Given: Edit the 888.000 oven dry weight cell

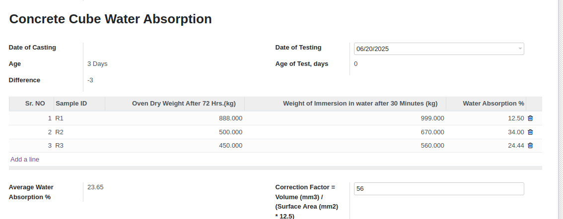Looking at the screenshot, I should pos(174,118).
